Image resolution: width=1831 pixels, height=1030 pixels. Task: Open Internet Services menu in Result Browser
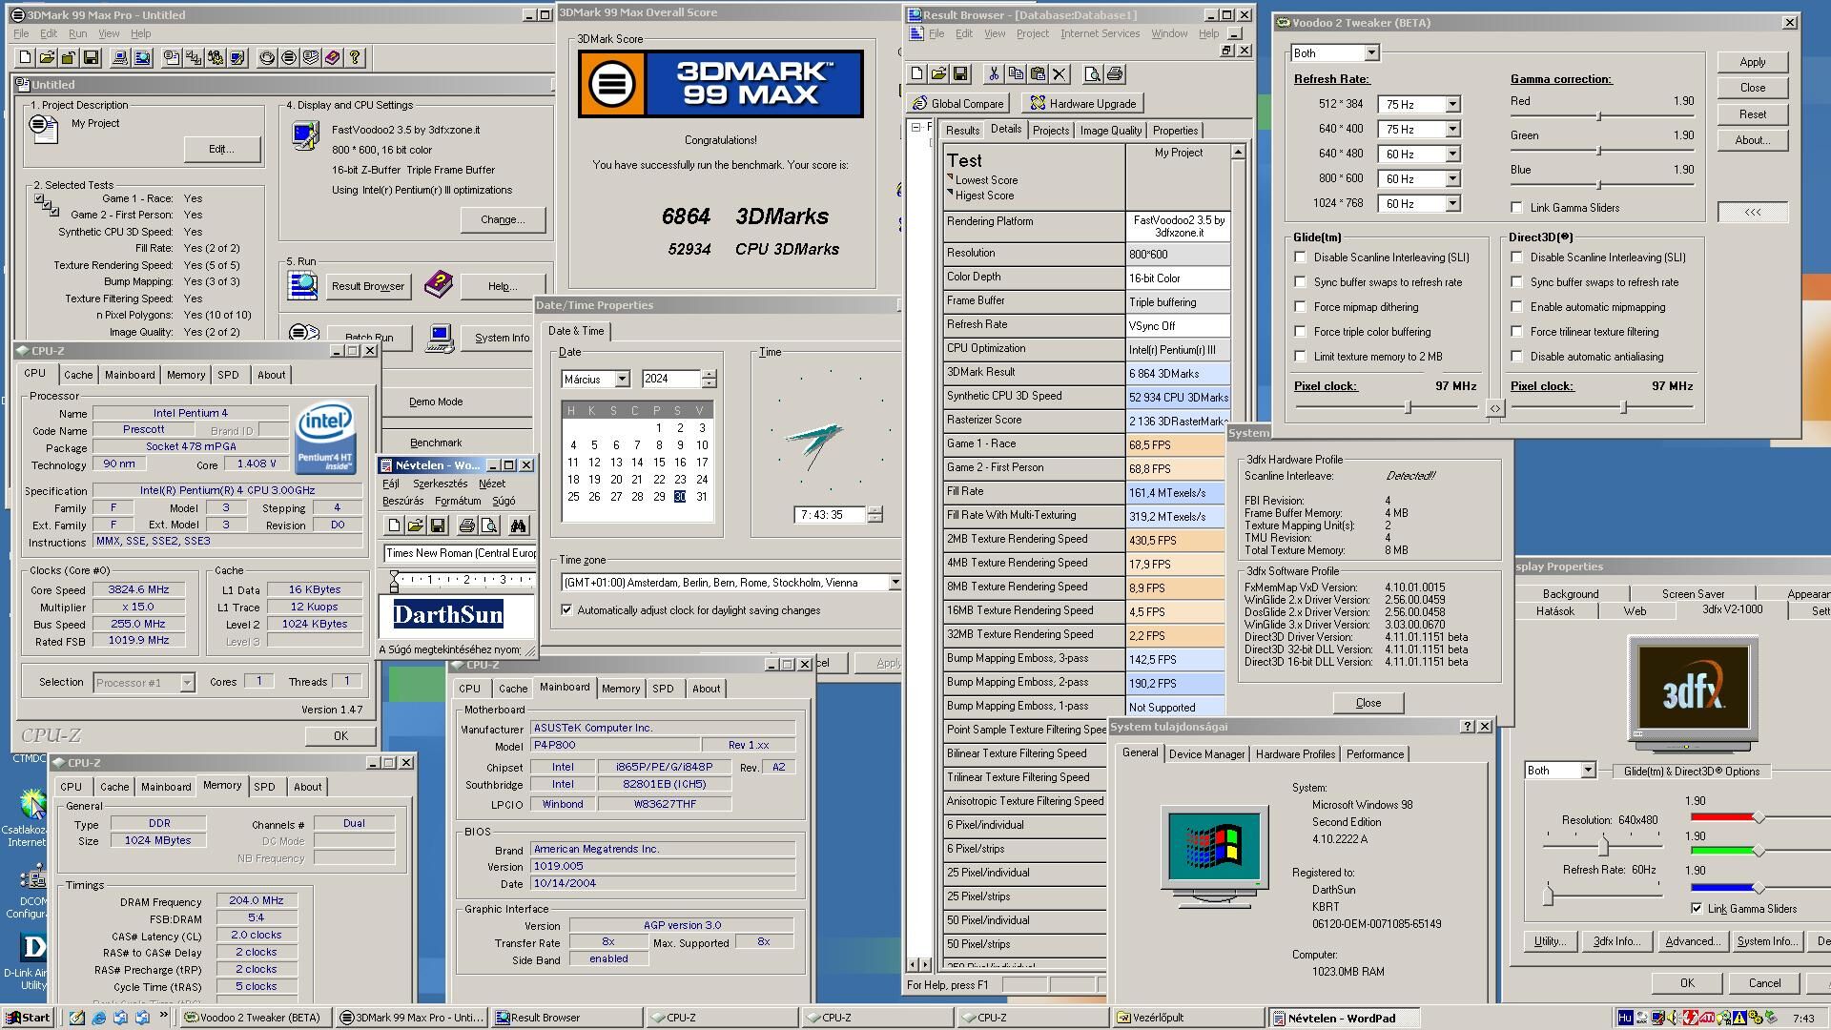pos(1100,33)
